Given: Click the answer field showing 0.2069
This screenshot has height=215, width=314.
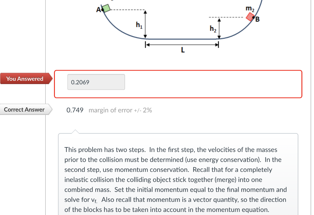Looking at the screenshot, I should (96, 82).
